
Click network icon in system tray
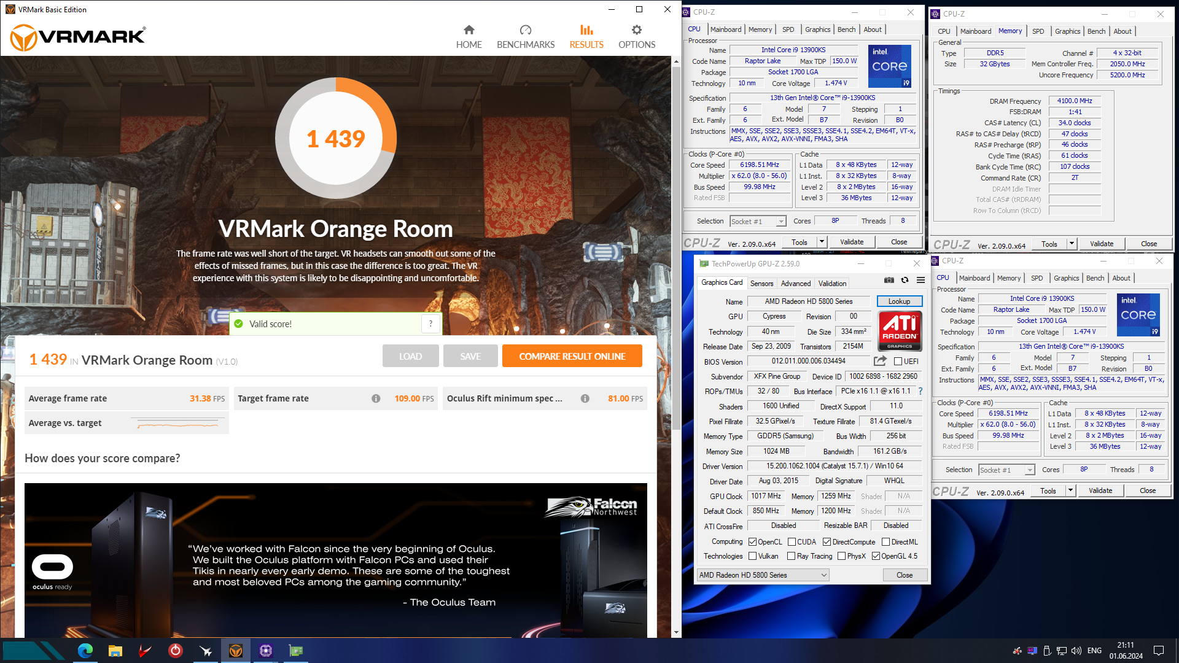coord(1061,651)
